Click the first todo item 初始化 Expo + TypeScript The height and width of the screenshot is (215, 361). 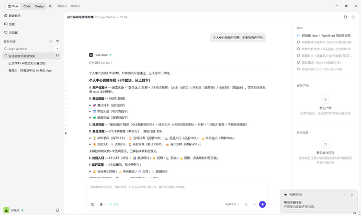(324, 36)
